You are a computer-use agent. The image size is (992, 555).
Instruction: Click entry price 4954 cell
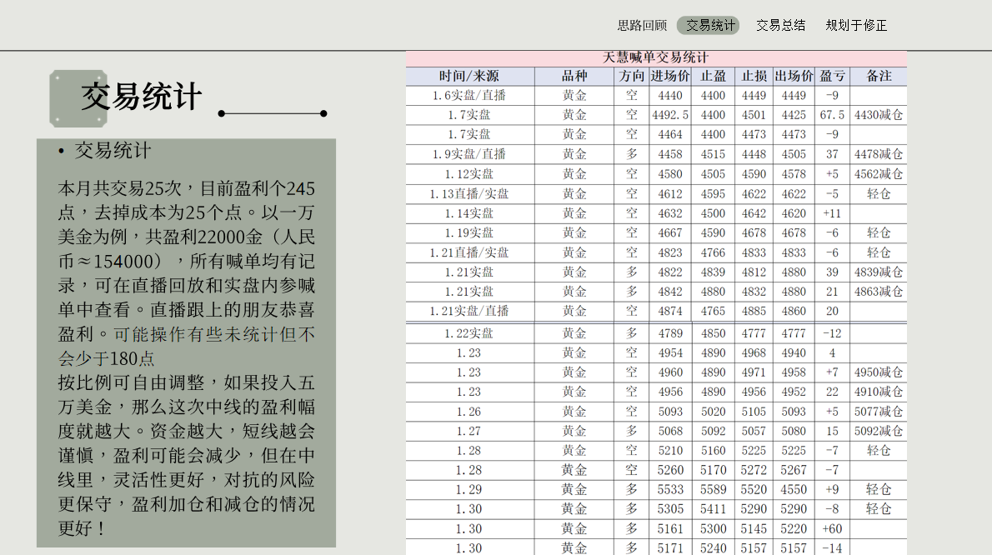pyautogui.click(x=670, y=352)
